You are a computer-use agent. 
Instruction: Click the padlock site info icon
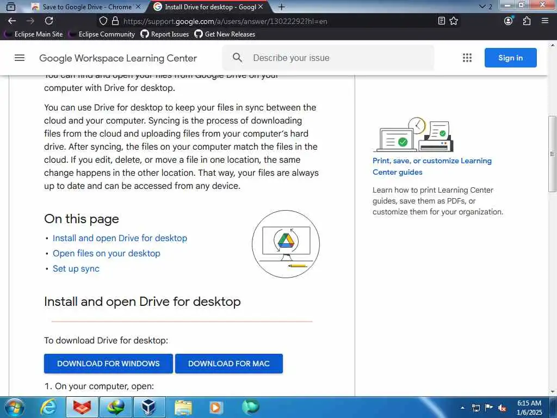(x=115, y=21)
